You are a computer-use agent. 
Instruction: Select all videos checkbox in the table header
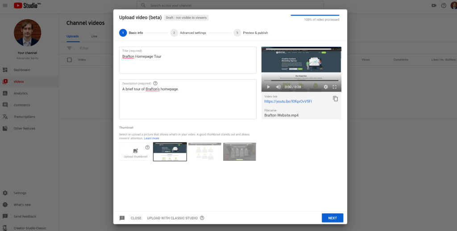point(69,59)
